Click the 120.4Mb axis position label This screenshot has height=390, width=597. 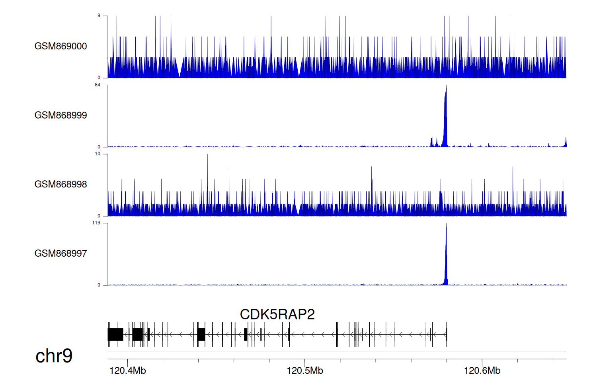pyautogui.click(x=128, y=371)
